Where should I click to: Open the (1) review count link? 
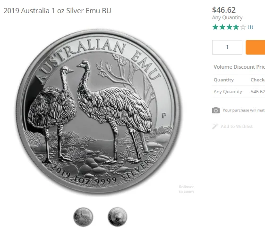coord(250,27)
